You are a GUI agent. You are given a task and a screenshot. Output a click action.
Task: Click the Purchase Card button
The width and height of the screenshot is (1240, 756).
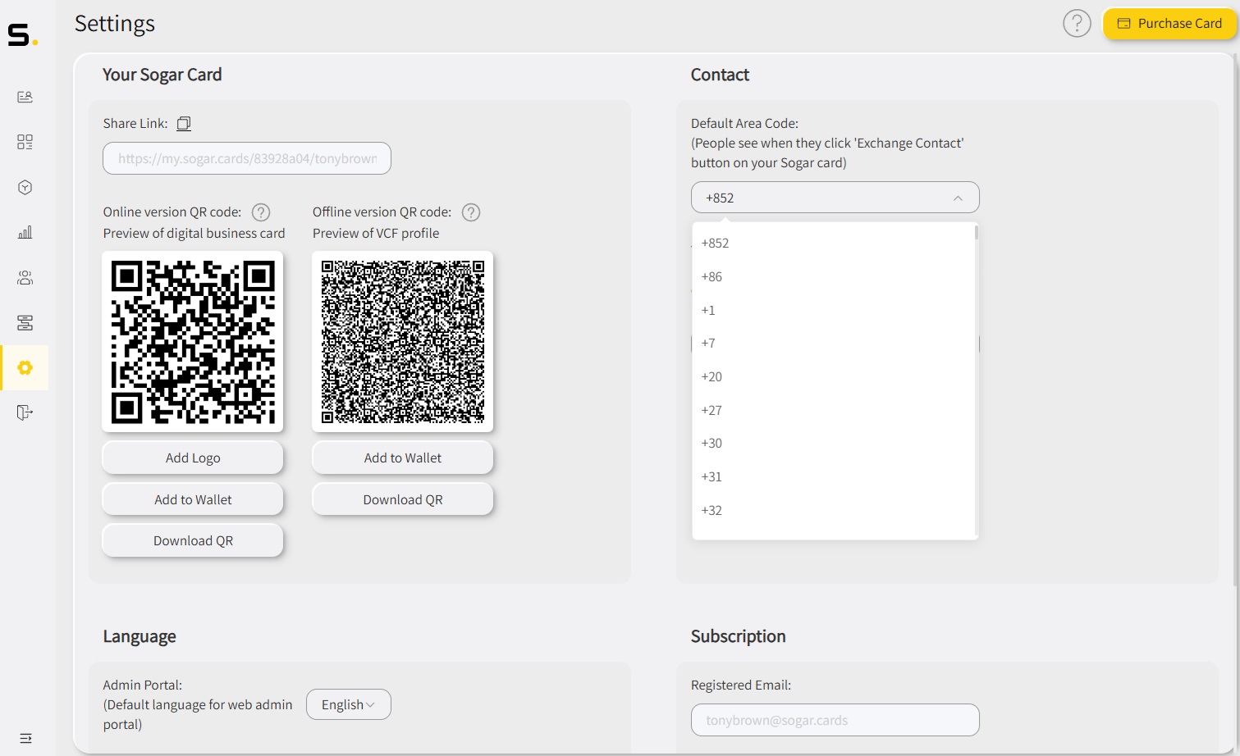click(x=1169, y=24)
